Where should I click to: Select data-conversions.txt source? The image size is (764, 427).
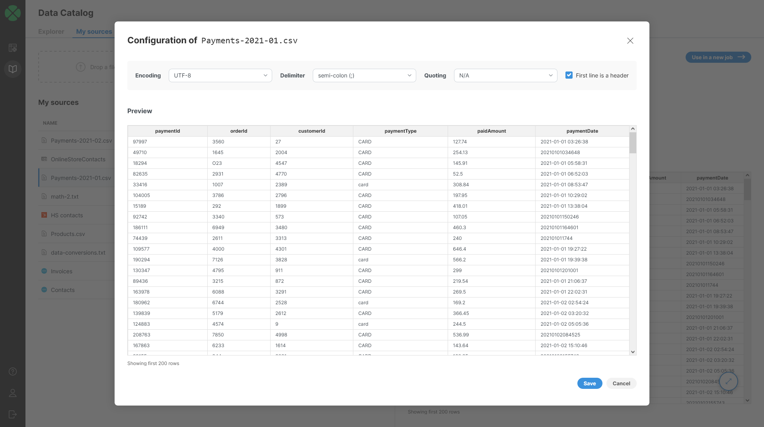point(78,253)
